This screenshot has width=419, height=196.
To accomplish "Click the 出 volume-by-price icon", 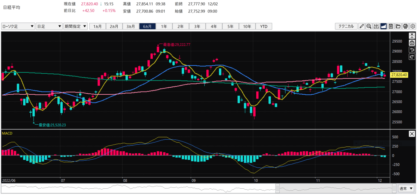I will coord(376,26).
